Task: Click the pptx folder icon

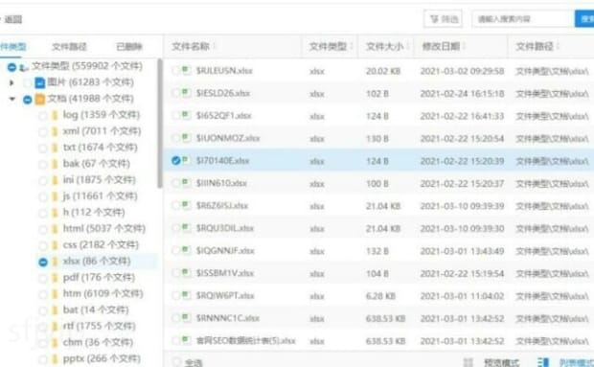Action: pos(55,359)
